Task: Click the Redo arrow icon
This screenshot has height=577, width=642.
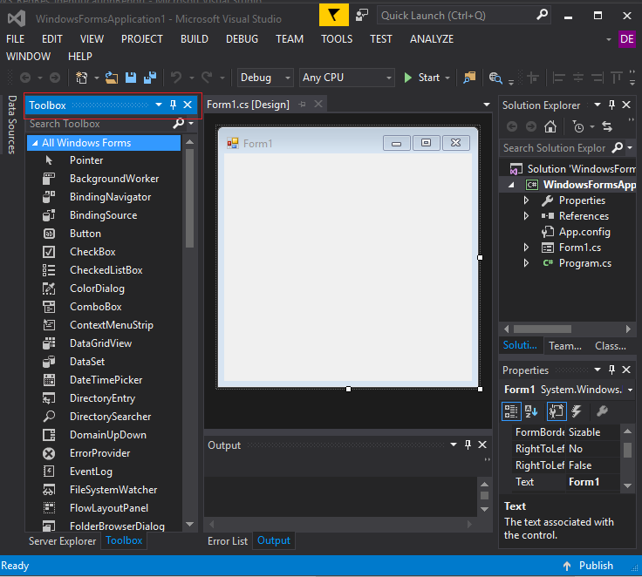Action: (207, 78)
